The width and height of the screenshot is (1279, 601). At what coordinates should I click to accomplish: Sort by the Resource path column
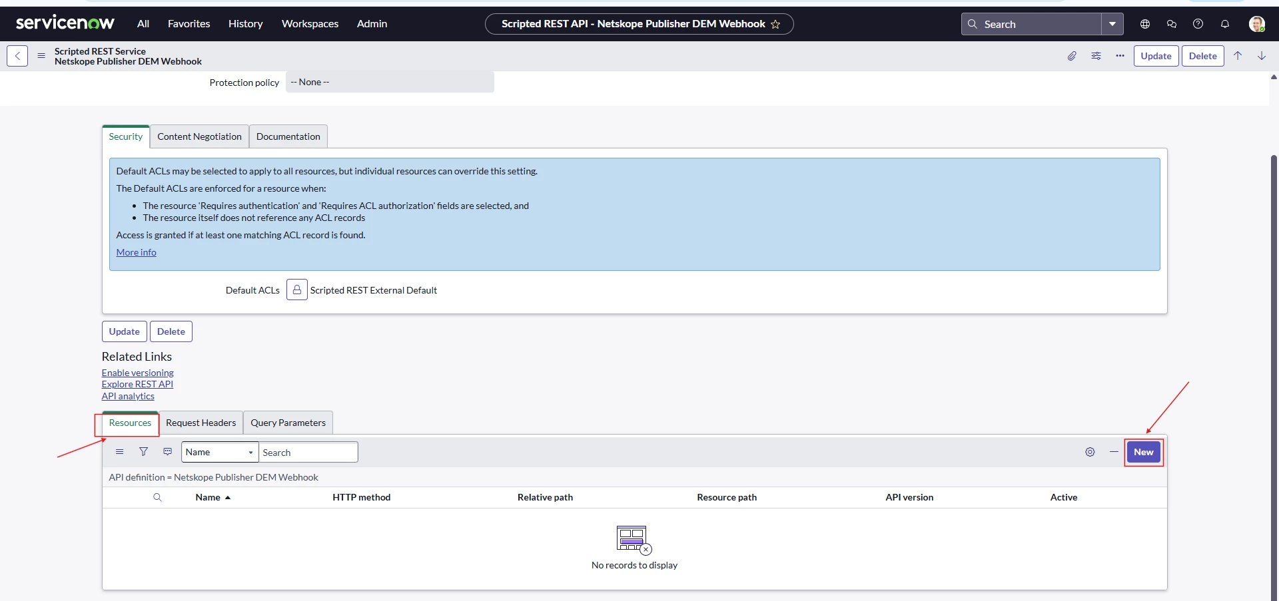coord(727,497)
